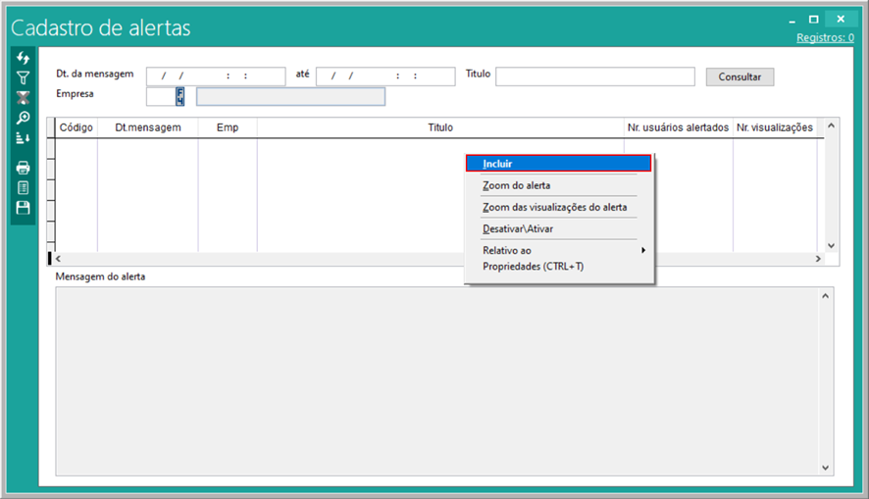Click the sort descending icon

[x=24, y=138]
